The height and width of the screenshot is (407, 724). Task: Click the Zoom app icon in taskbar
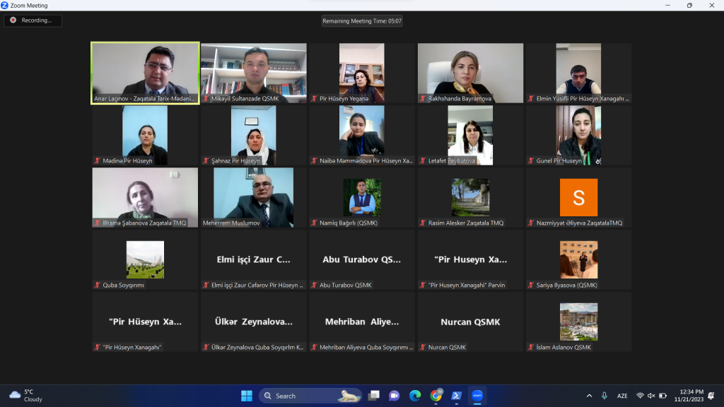[x=477, y=396]
